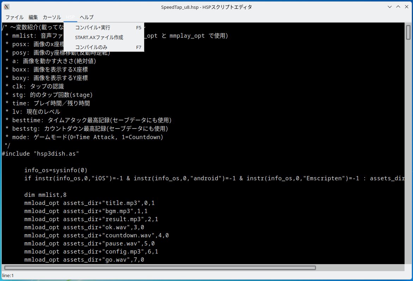Click the vertical scrollbar thumb
Viewport: 413px width, 281px height.
click(x=408, y=32)
